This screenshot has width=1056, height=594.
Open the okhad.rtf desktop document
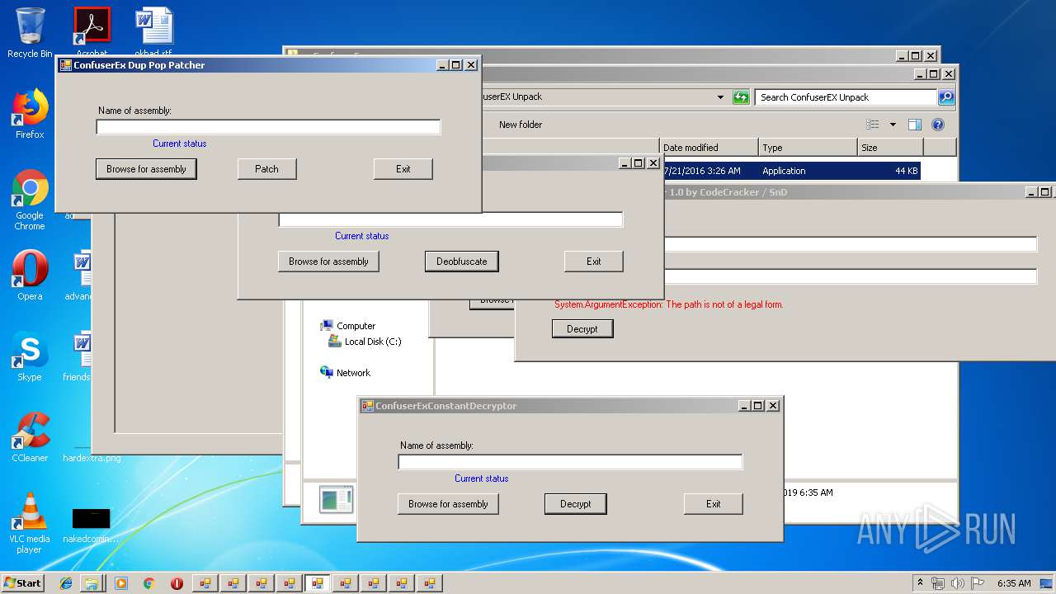click(153, 31)
